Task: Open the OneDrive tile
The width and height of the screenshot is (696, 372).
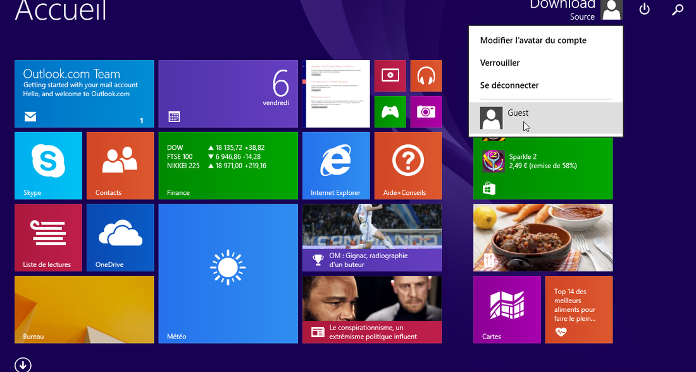Action: (120, 237)
